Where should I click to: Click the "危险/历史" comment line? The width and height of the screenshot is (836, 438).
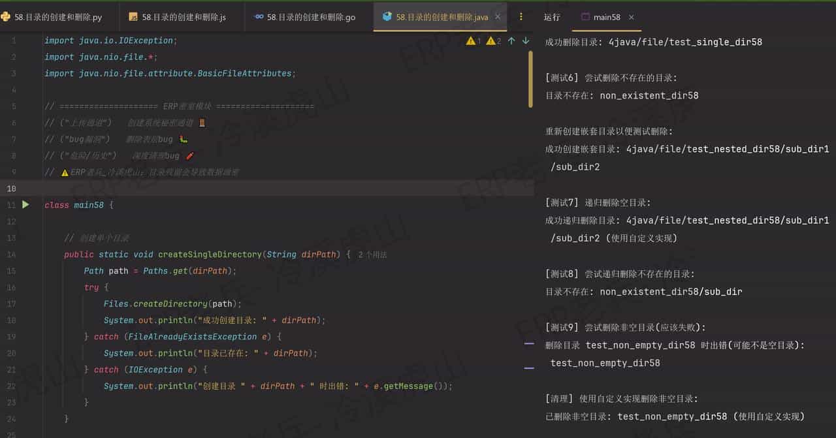120,155
